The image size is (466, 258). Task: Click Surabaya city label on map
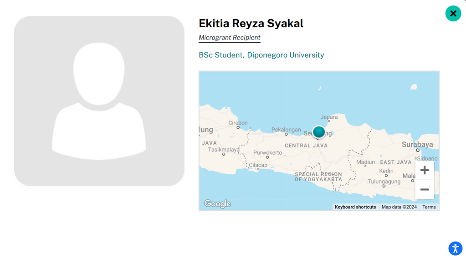[417, 145]
